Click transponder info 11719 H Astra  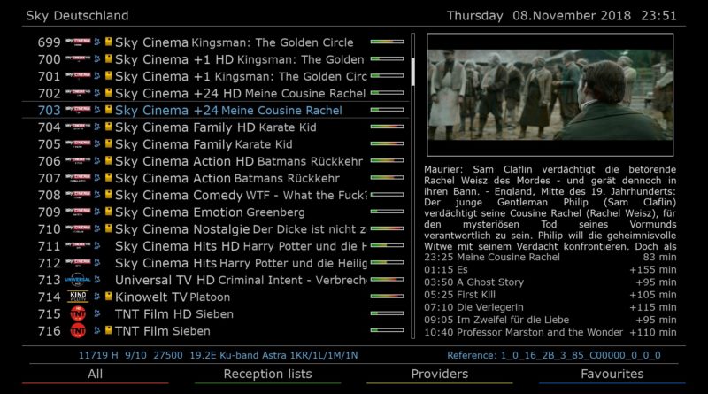218,355
